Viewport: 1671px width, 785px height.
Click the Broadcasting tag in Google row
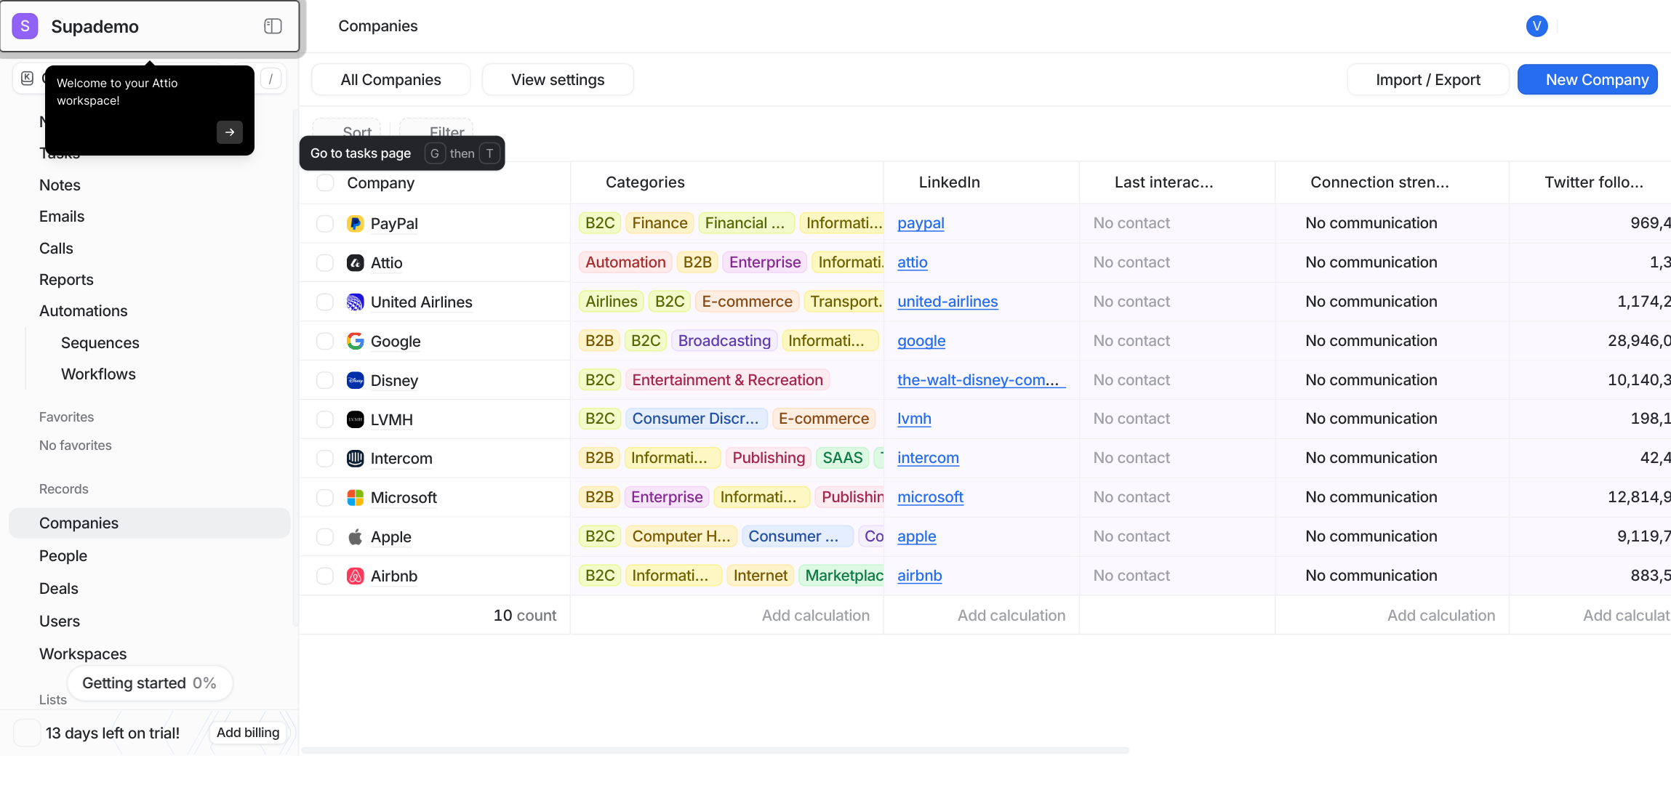[724, 340]
